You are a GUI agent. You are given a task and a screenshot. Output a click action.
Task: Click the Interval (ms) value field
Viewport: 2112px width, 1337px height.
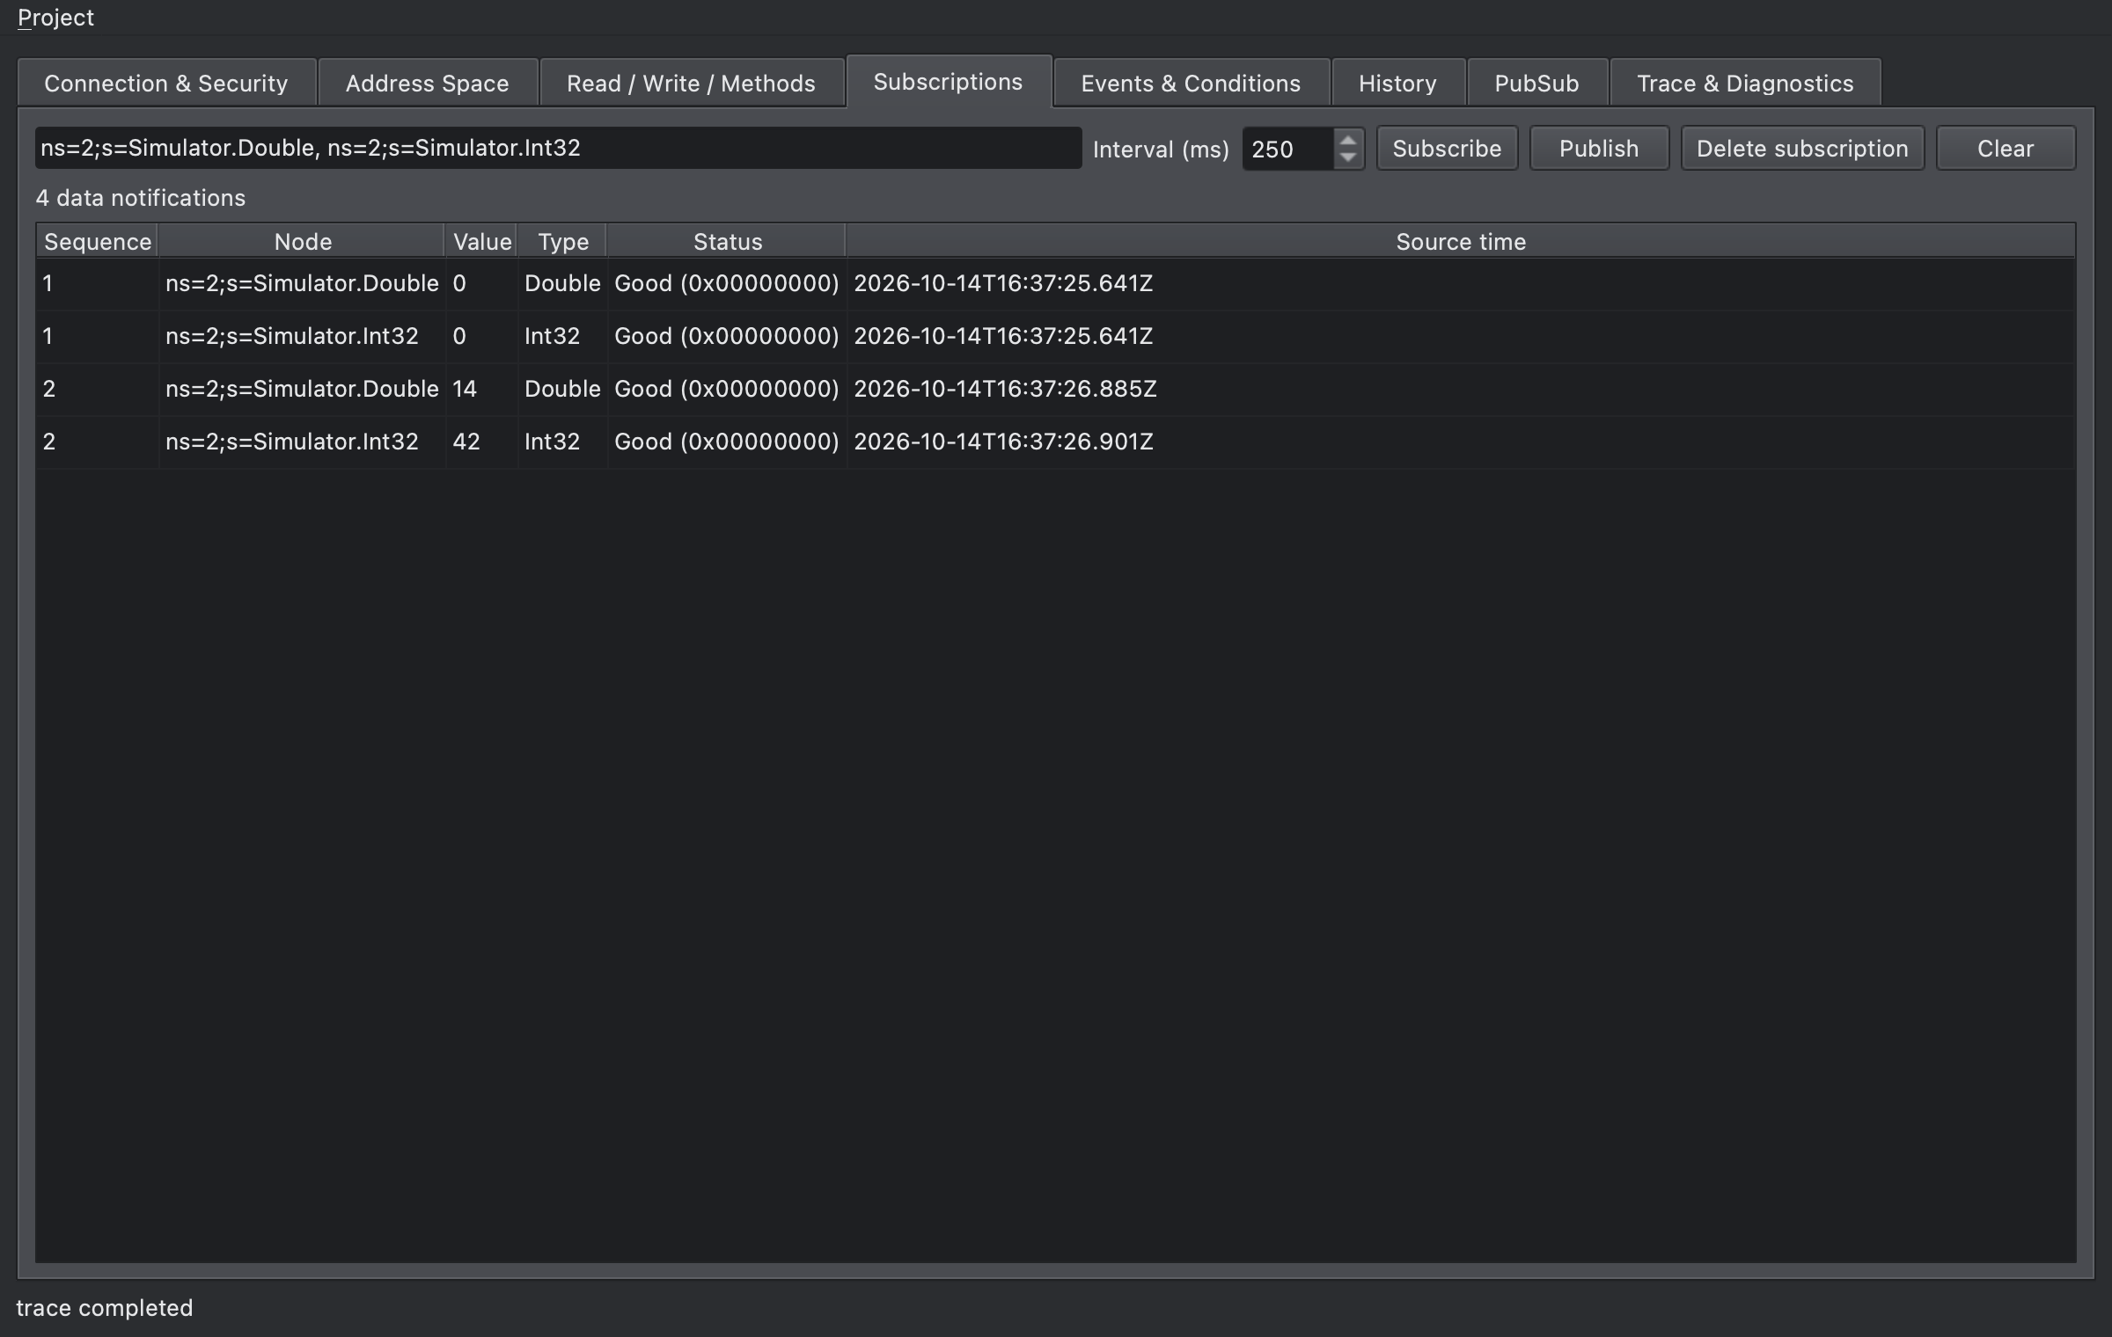tap(1287, 149)
